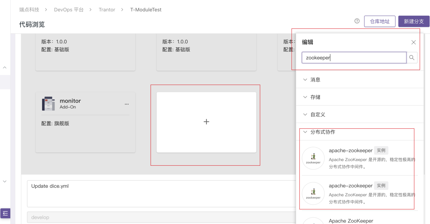Click the zookeeper search input field
430x224 pixels.
click(354, 58)
